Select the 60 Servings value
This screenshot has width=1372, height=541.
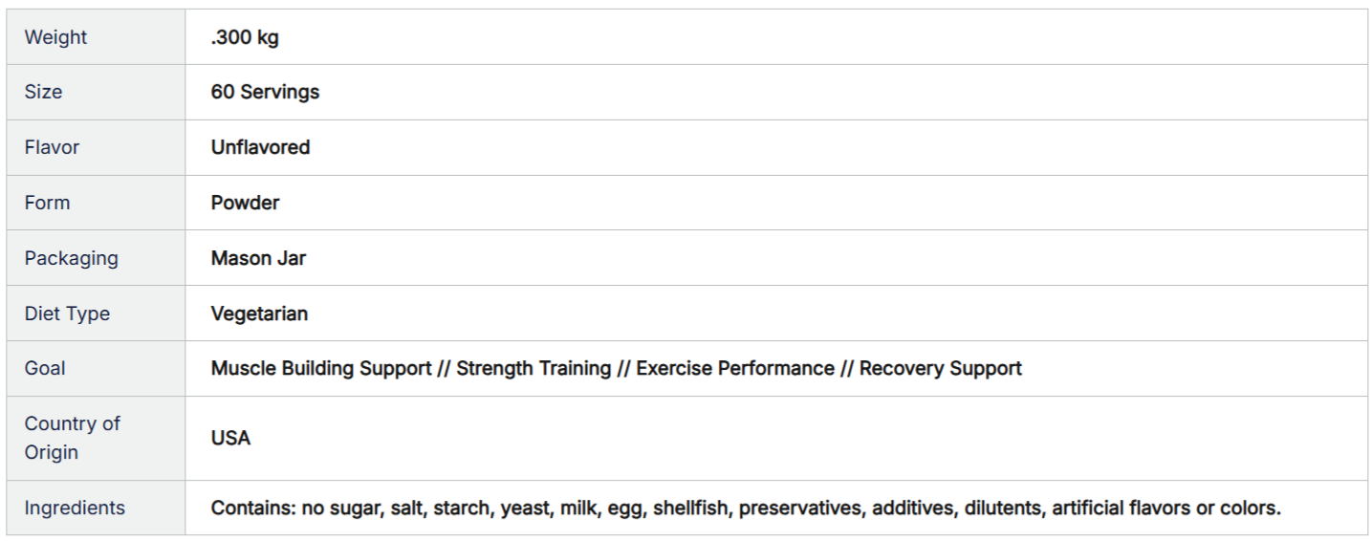(265, 92)
